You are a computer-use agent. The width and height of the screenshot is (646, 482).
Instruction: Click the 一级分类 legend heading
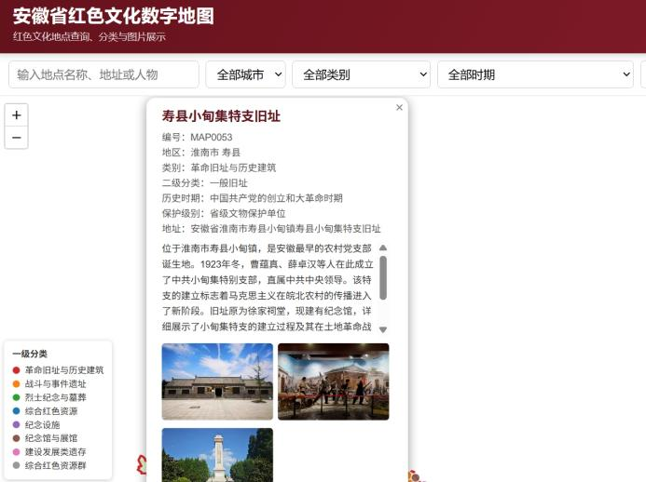coord(30,354)
